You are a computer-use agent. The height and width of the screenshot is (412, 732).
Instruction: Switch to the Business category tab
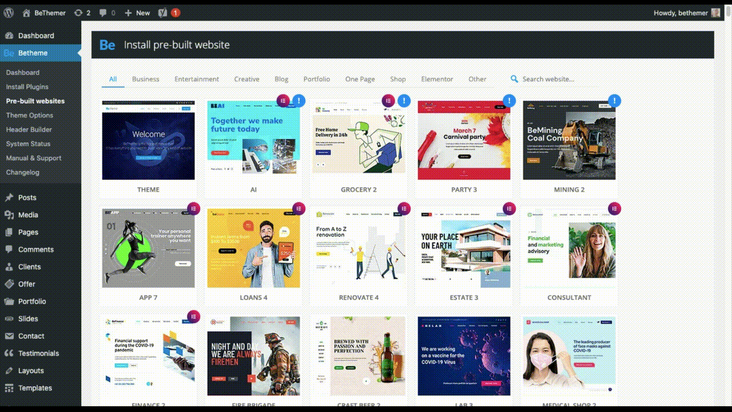tap(145, 79)
